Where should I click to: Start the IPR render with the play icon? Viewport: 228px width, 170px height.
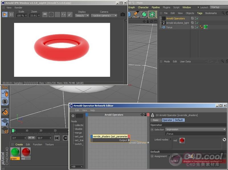tap(5, 14)
